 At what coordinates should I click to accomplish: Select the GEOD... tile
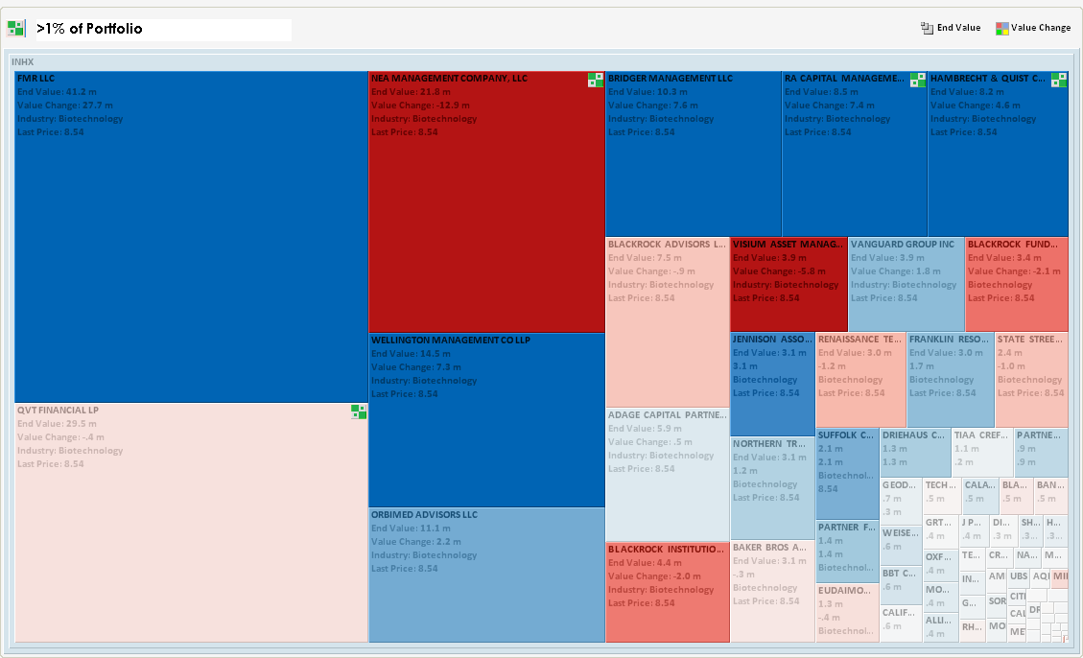pos(902,502)
